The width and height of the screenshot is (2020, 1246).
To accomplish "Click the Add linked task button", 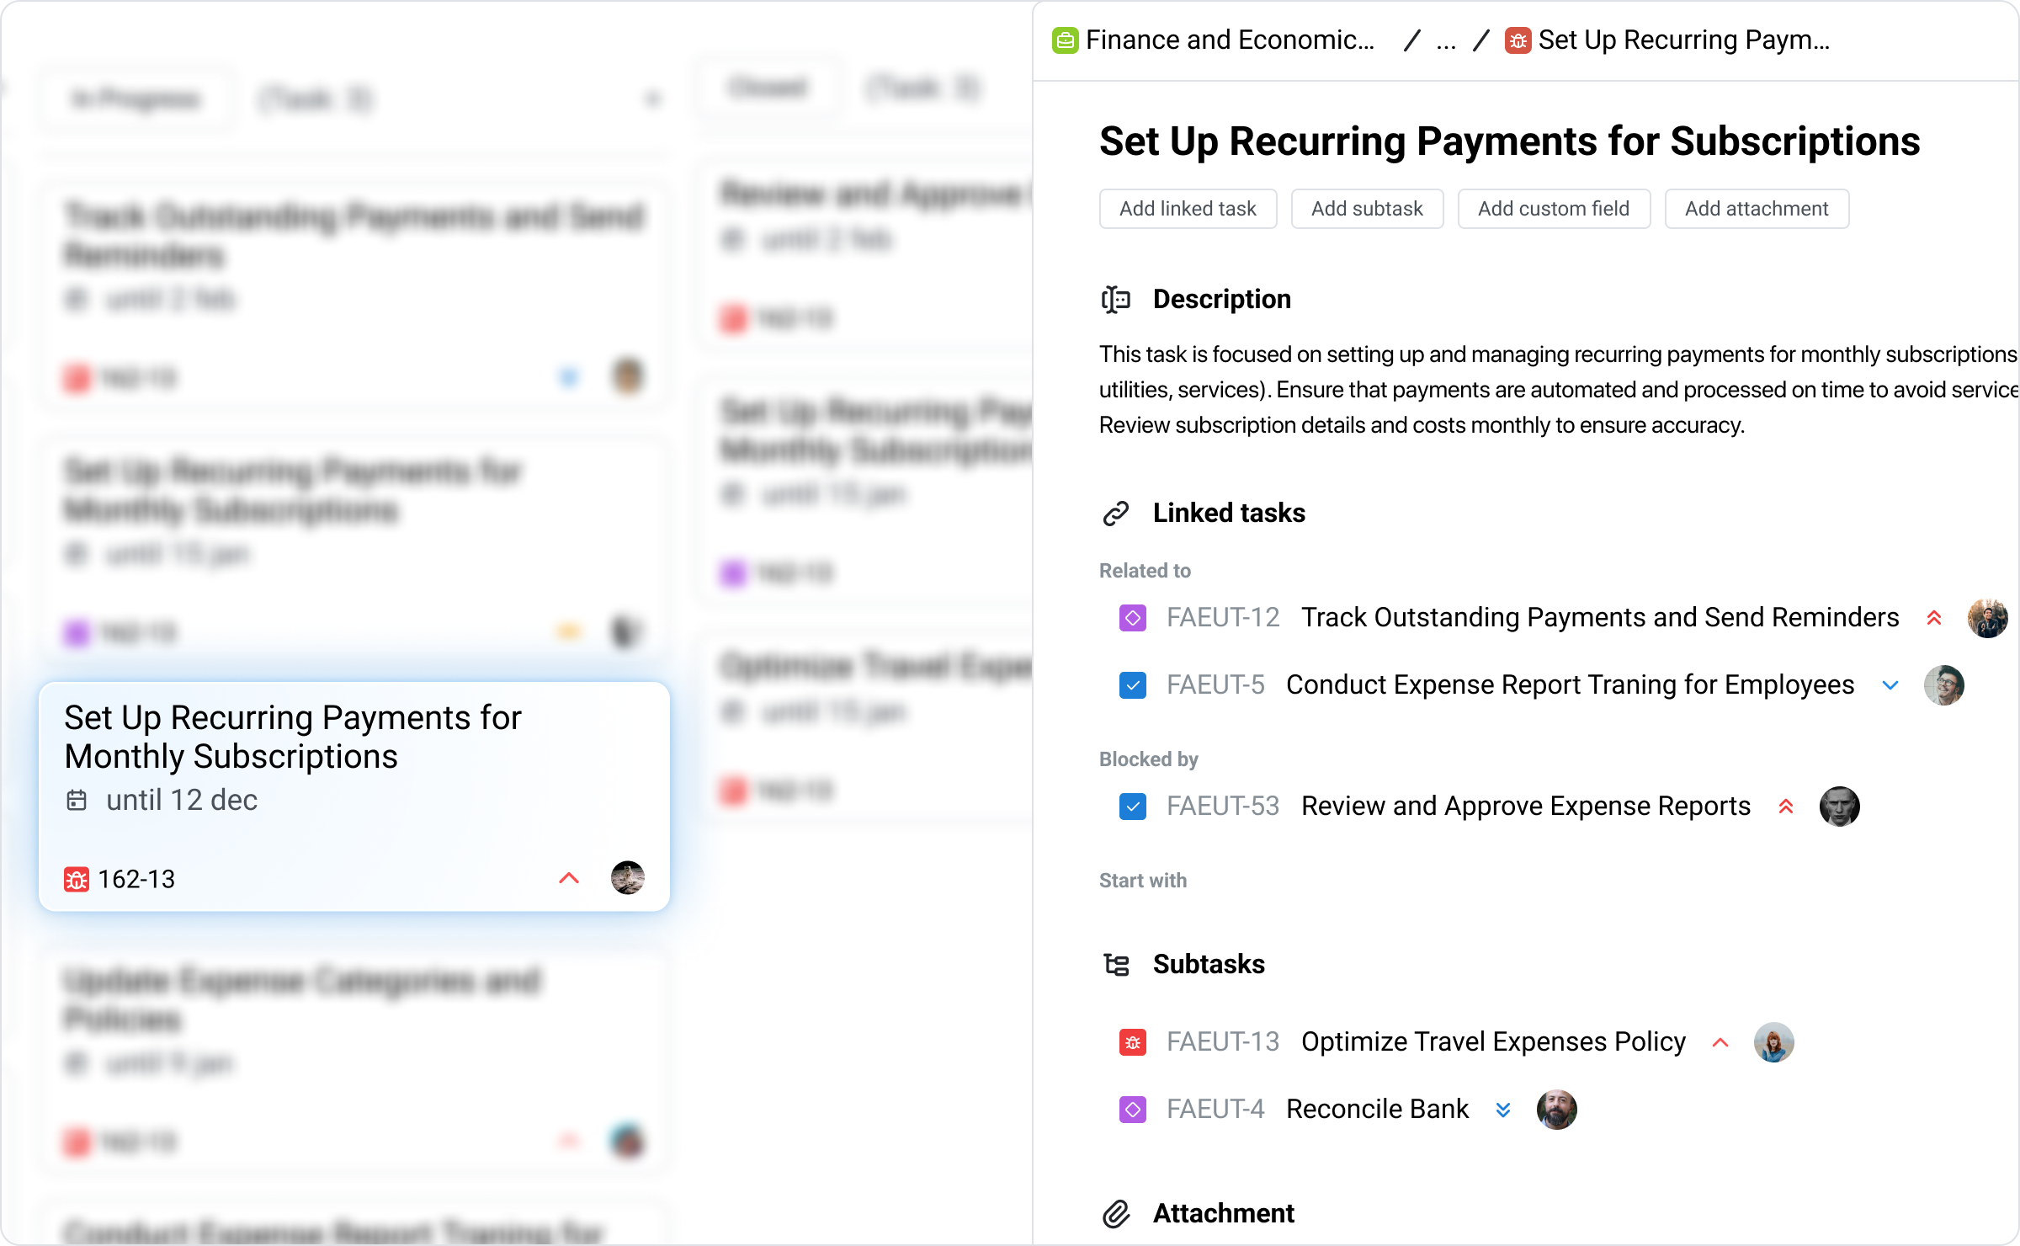I will (x=1188, y=209).
